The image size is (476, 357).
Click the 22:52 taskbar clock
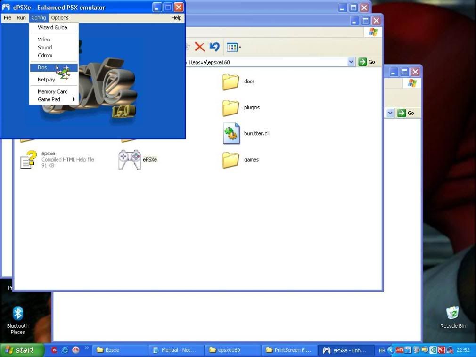463,350
